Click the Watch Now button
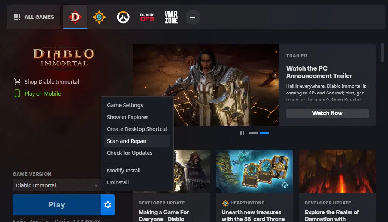Image resolution: width=388 pixels, height=222 pixels. tap(327, 113)
